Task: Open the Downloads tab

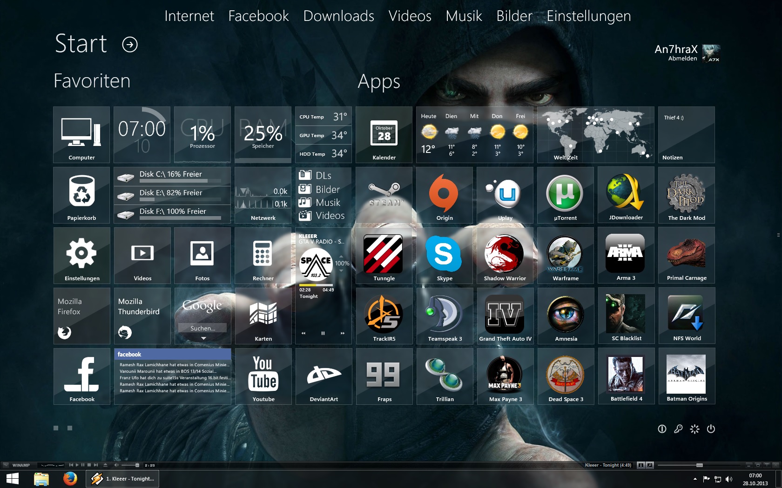Action: (x=338, y=16)
